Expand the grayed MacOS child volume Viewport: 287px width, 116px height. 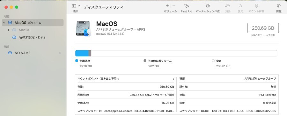click(8, 30)
